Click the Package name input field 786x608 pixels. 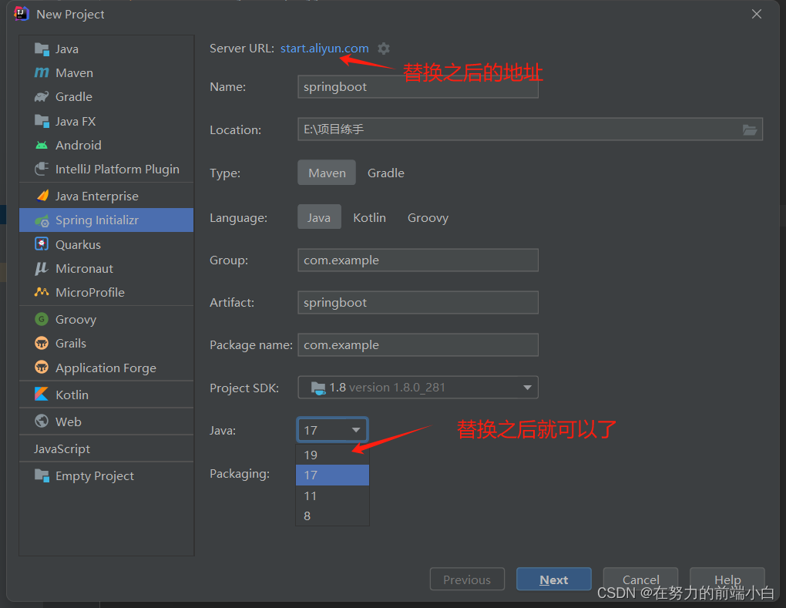[418, 345]
